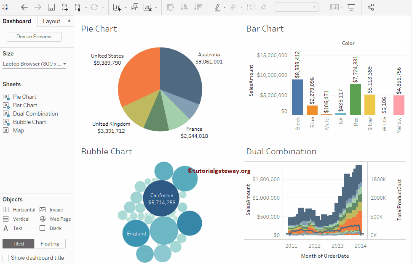412x264 pixels.
Task: Select the Highlight pen icon
Action: 218,7
